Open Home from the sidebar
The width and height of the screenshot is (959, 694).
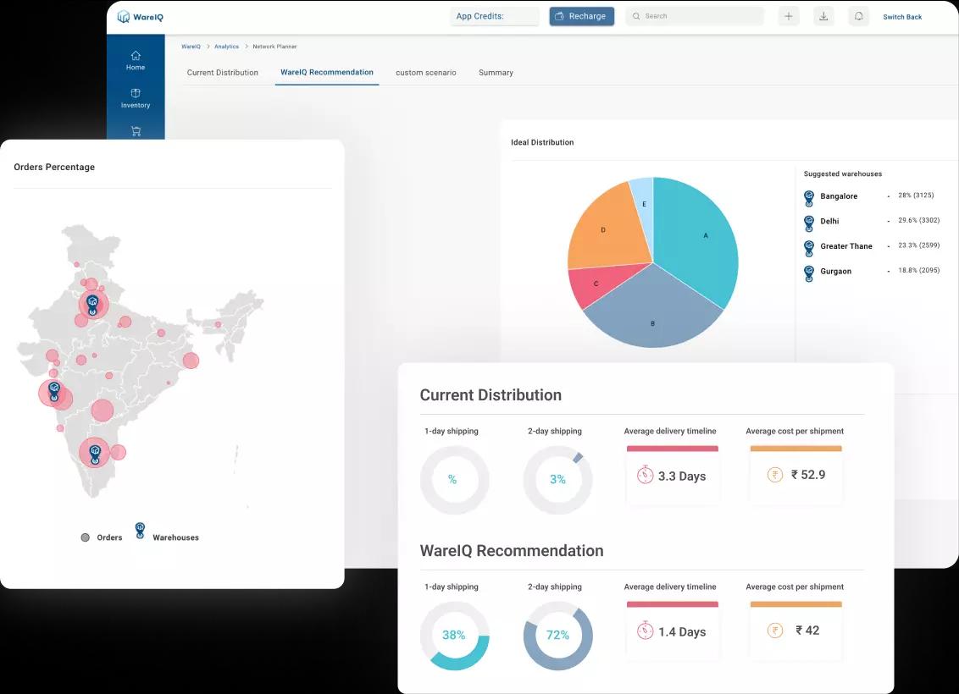click(136, 60)
